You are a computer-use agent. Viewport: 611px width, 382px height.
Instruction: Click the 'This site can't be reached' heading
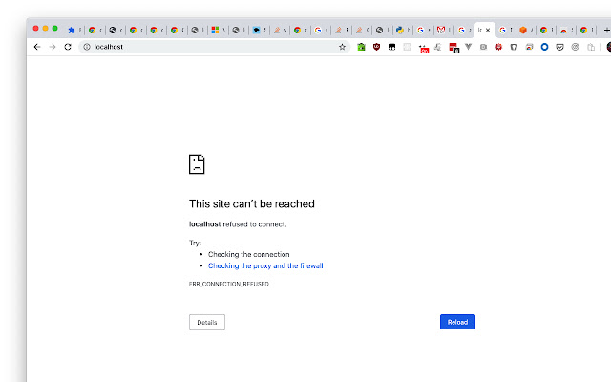(x=252, y=203)
